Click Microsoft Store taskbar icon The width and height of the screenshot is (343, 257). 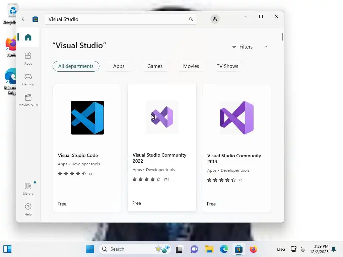coord(238,249)
